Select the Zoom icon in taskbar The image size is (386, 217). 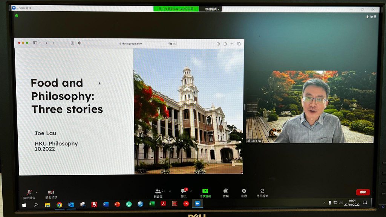(x=198, y=203)
